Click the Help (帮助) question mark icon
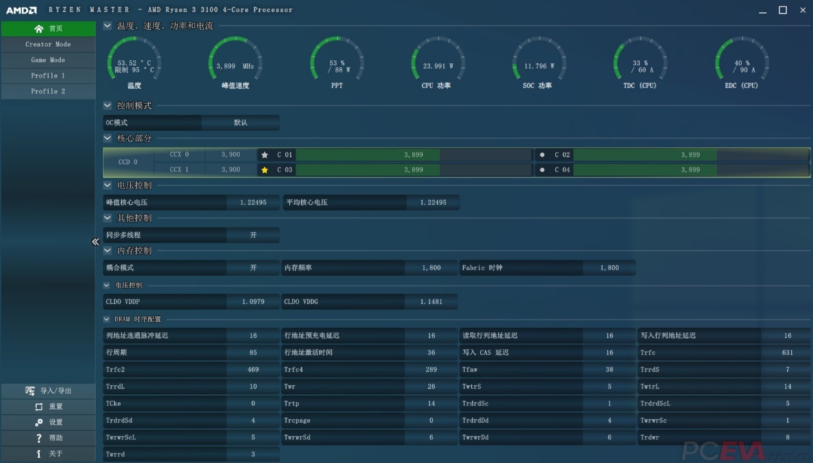Screen dimensions: 813x463 point(38,438)
